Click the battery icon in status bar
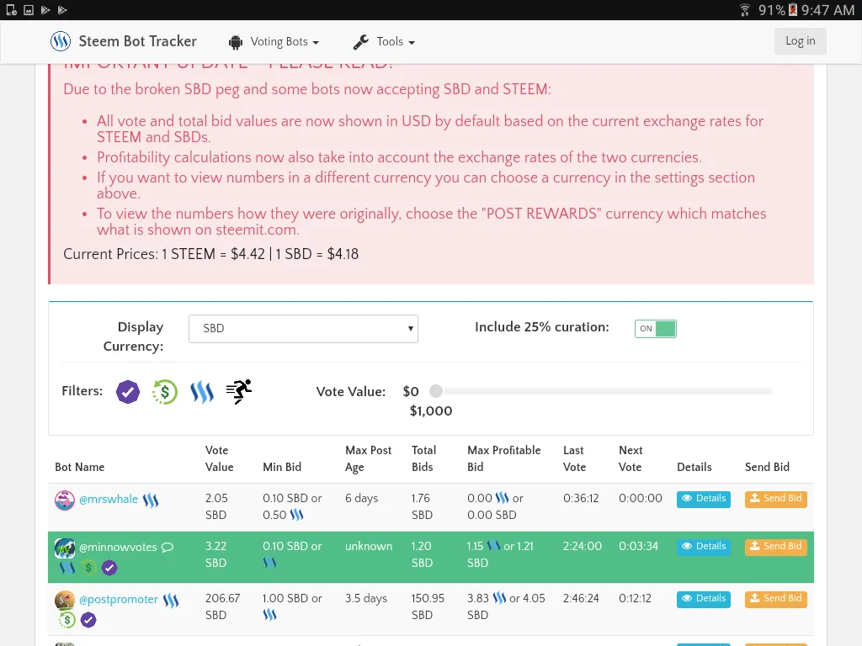Image resolution: width=862 pixels, height=646 pixels. click(793, 10)
